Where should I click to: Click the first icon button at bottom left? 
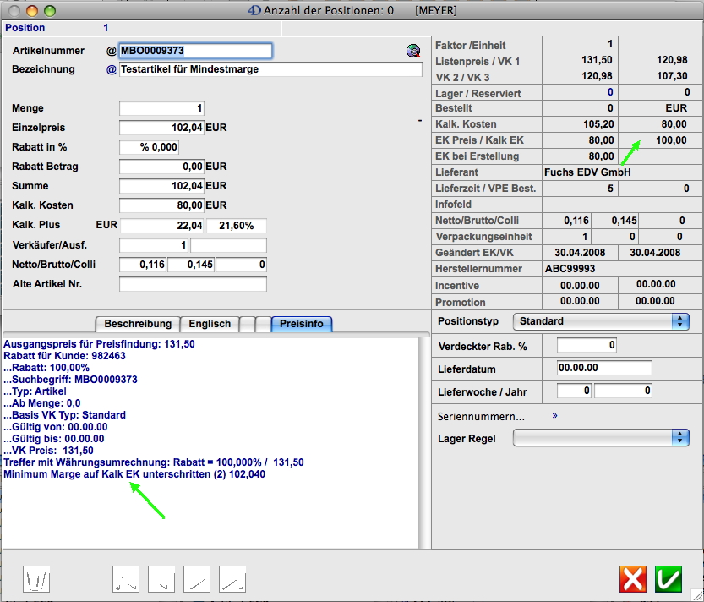[37, 579]
